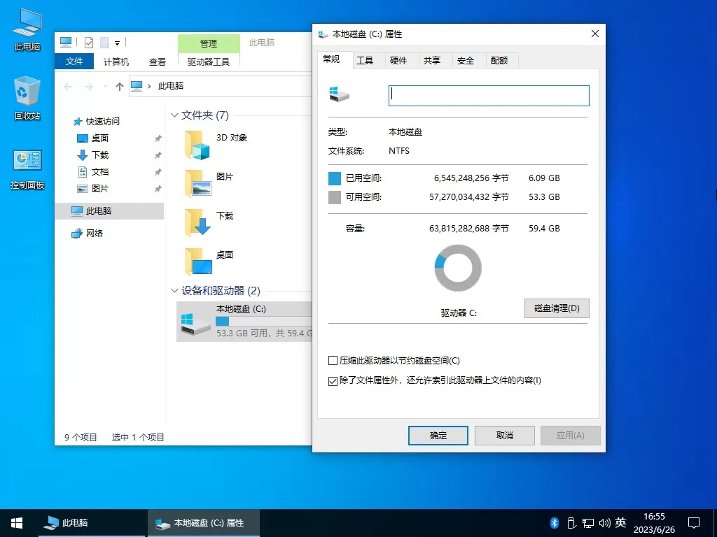
Task: Collapse the 文件夹 (7) section
Action: coord(174,115)
